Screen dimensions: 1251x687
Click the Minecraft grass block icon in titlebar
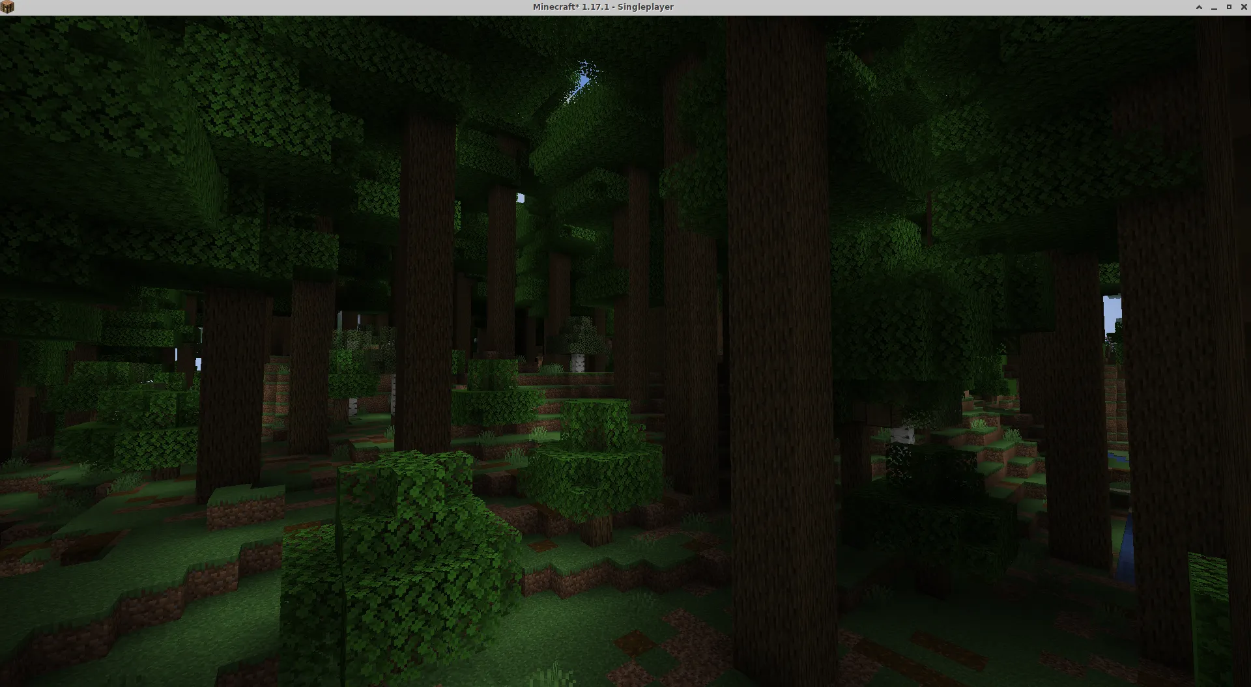click(7, 7)
